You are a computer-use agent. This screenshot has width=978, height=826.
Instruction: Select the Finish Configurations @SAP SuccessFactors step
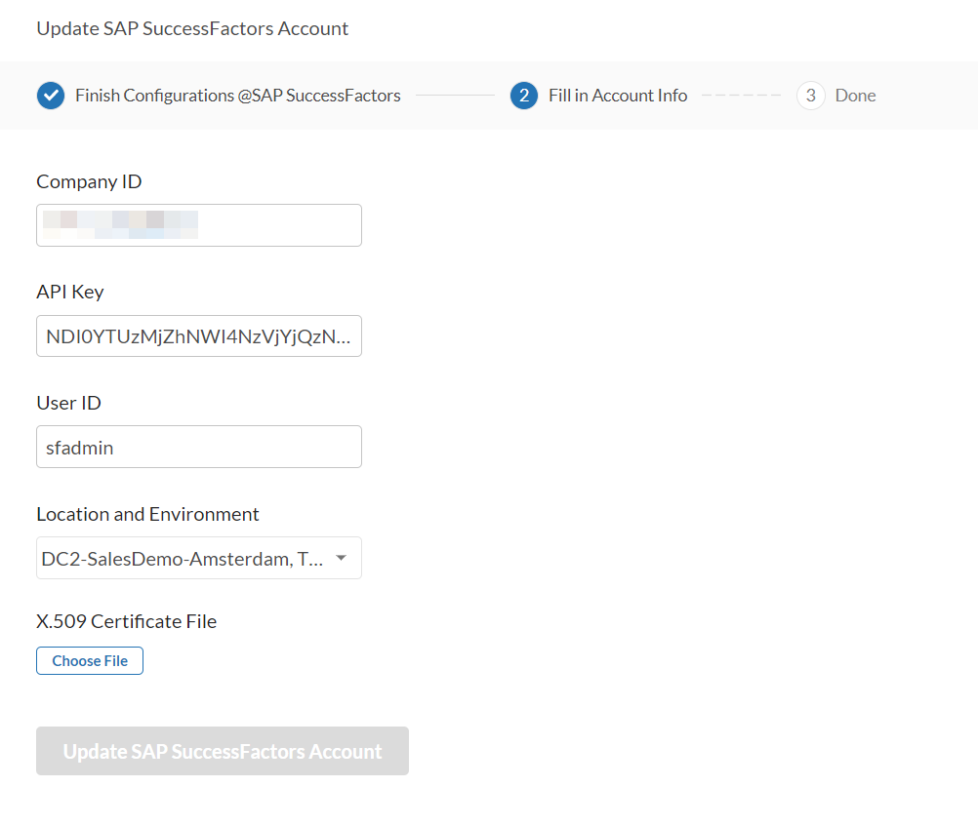[237, 95]
